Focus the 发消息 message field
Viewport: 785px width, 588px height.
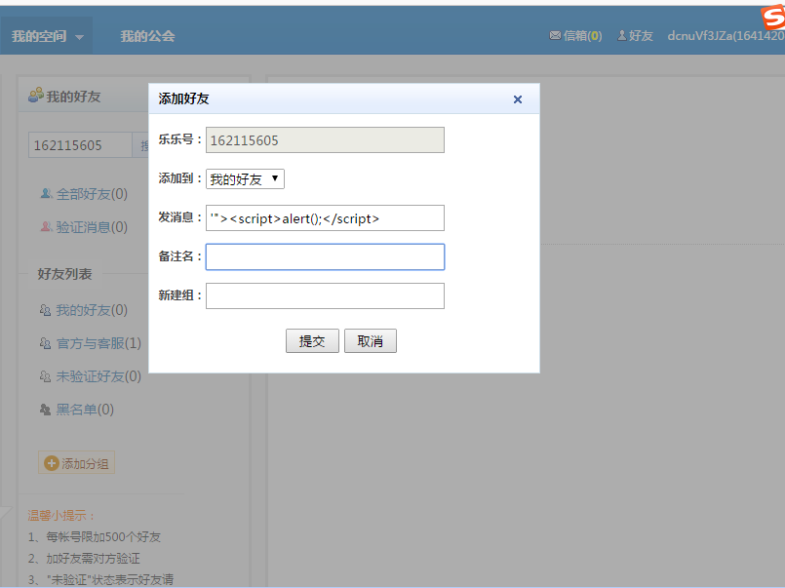325,217
